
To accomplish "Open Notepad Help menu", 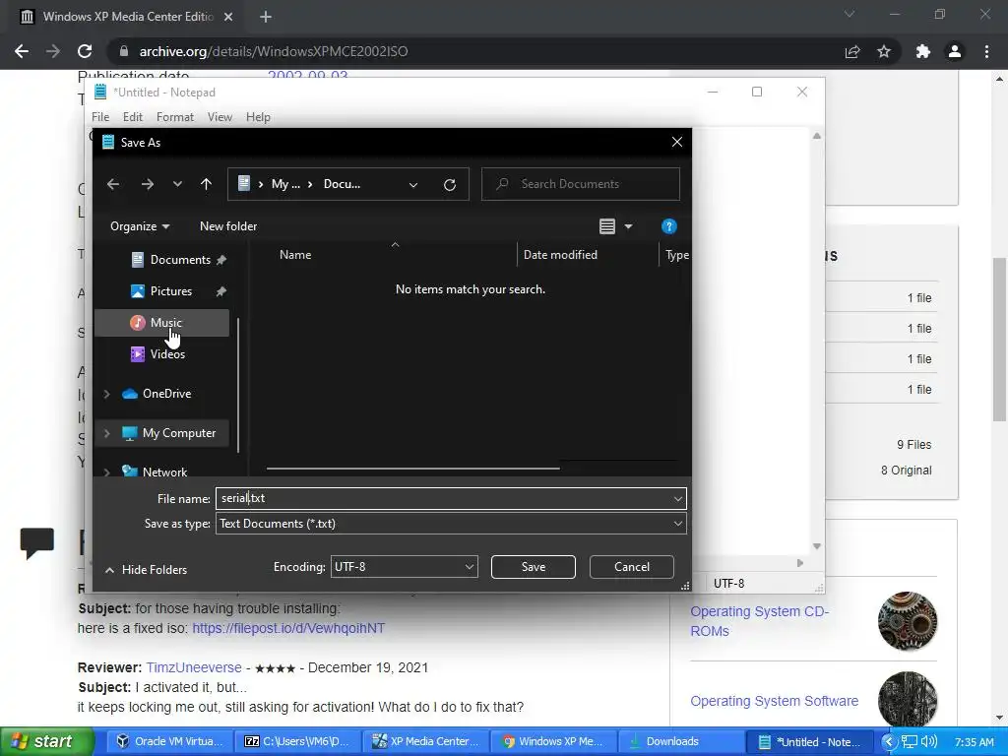I will pos(258,117).
